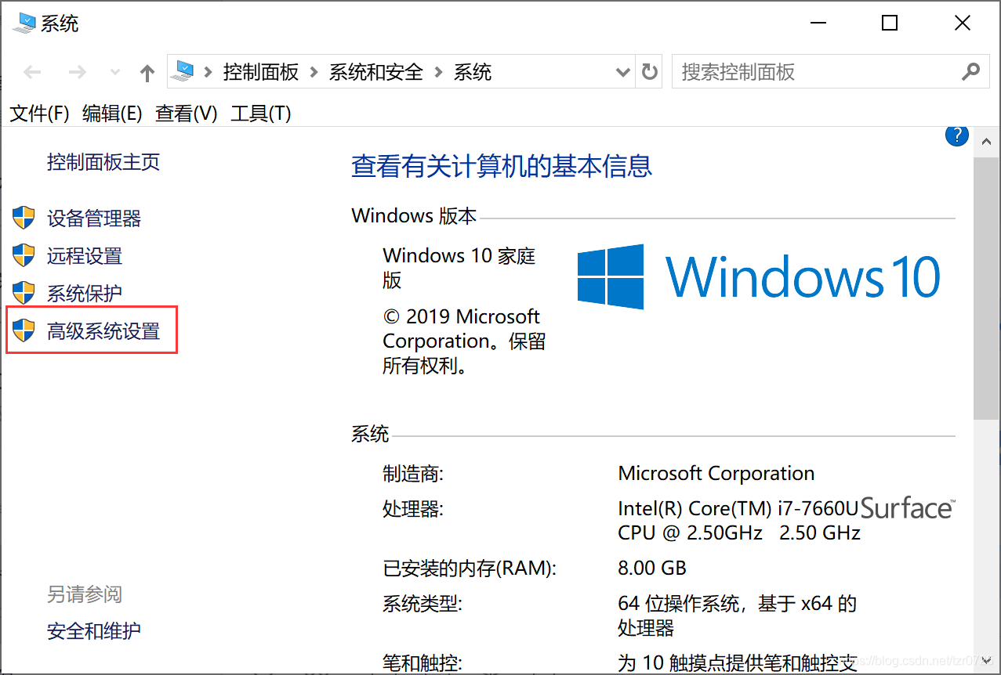Open 远程设置 link
Image resolution: width=1001 pixels, height=675 pixels.
coord(85,256)
